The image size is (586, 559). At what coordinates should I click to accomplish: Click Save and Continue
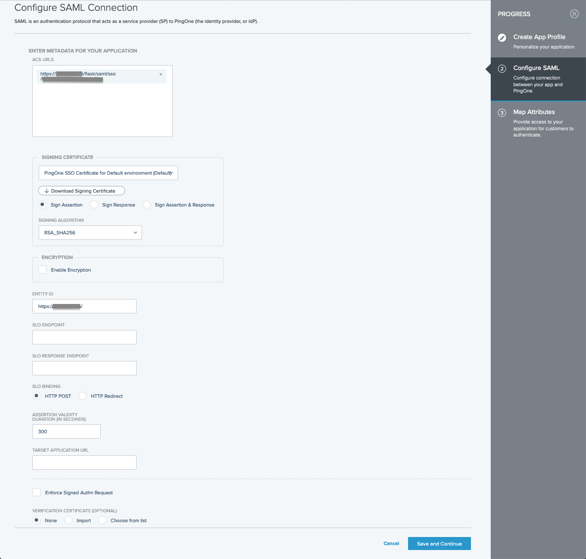439,543
